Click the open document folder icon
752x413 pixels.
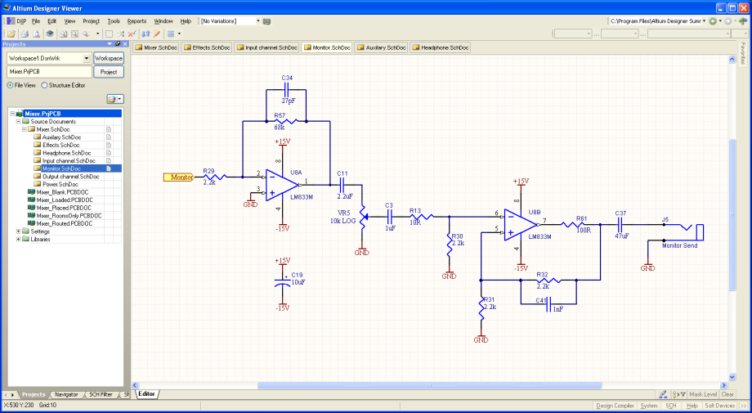point(11,34)
